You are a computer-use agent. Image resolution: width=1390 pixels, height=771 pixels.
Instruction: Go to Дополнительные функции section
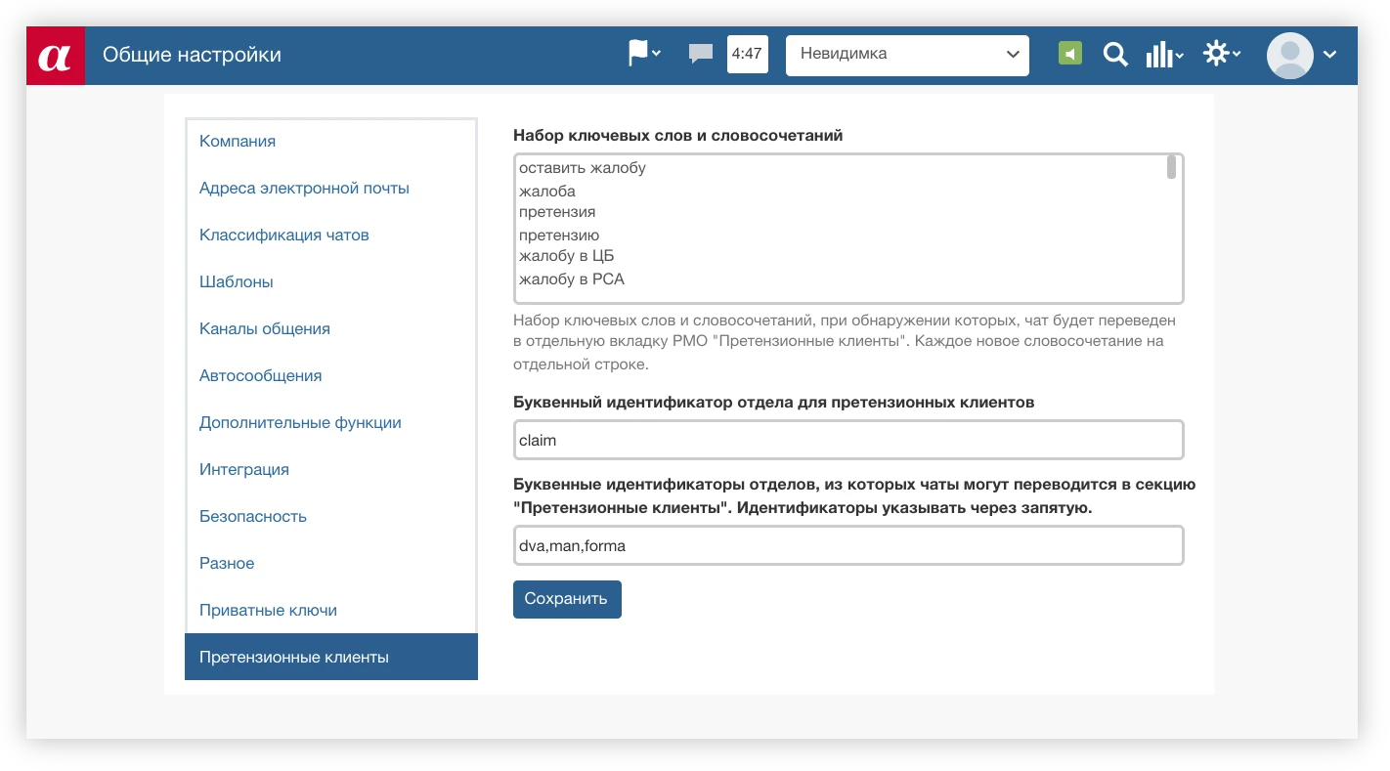tap(330, 422)
